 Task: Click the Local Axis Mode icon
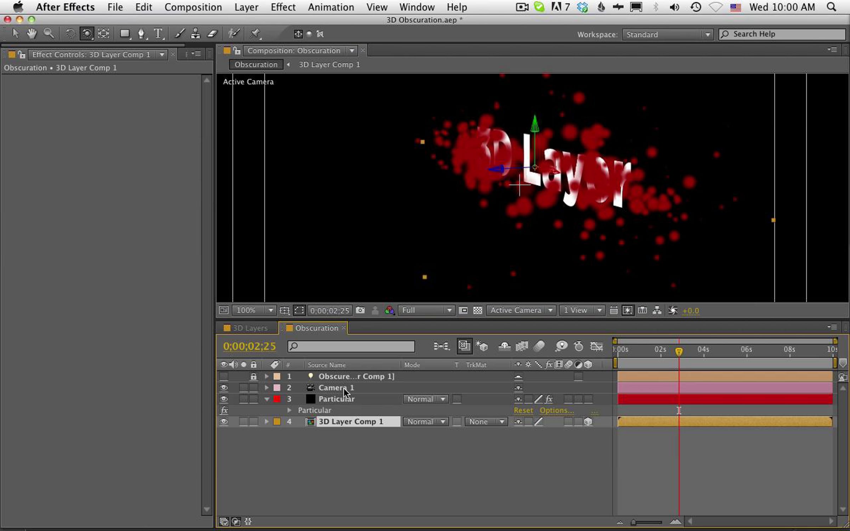coord(298,34)
